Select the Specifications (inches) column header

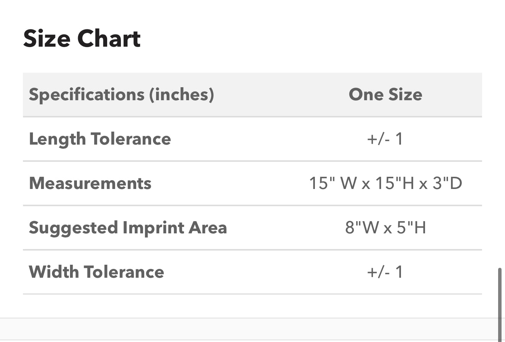pos(121,94)
